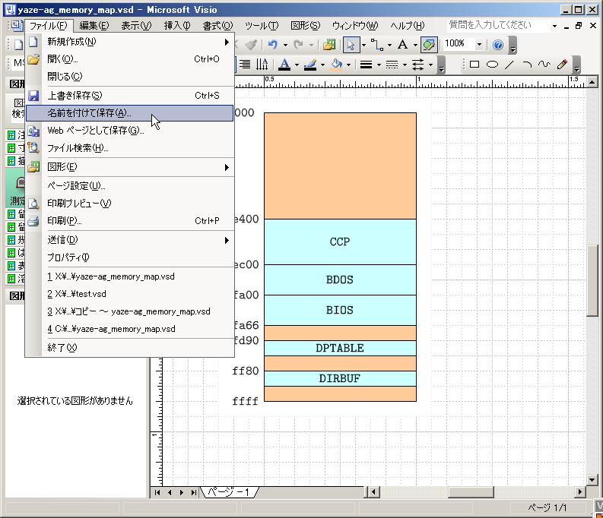Open プロパティ (Properties) from the File menu
The width and height of the screenshot is (603, 518).
129,257
